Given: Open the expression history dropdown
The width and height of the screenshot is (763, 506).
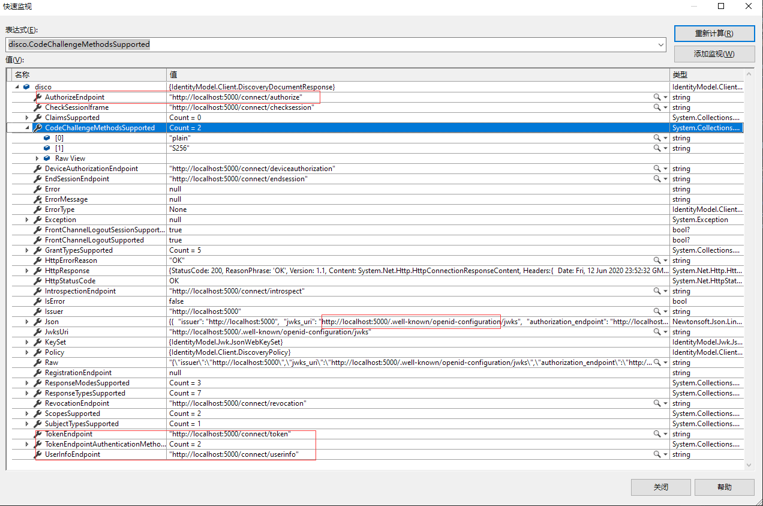Looking at the screenshot, I should tap(660, 44).
